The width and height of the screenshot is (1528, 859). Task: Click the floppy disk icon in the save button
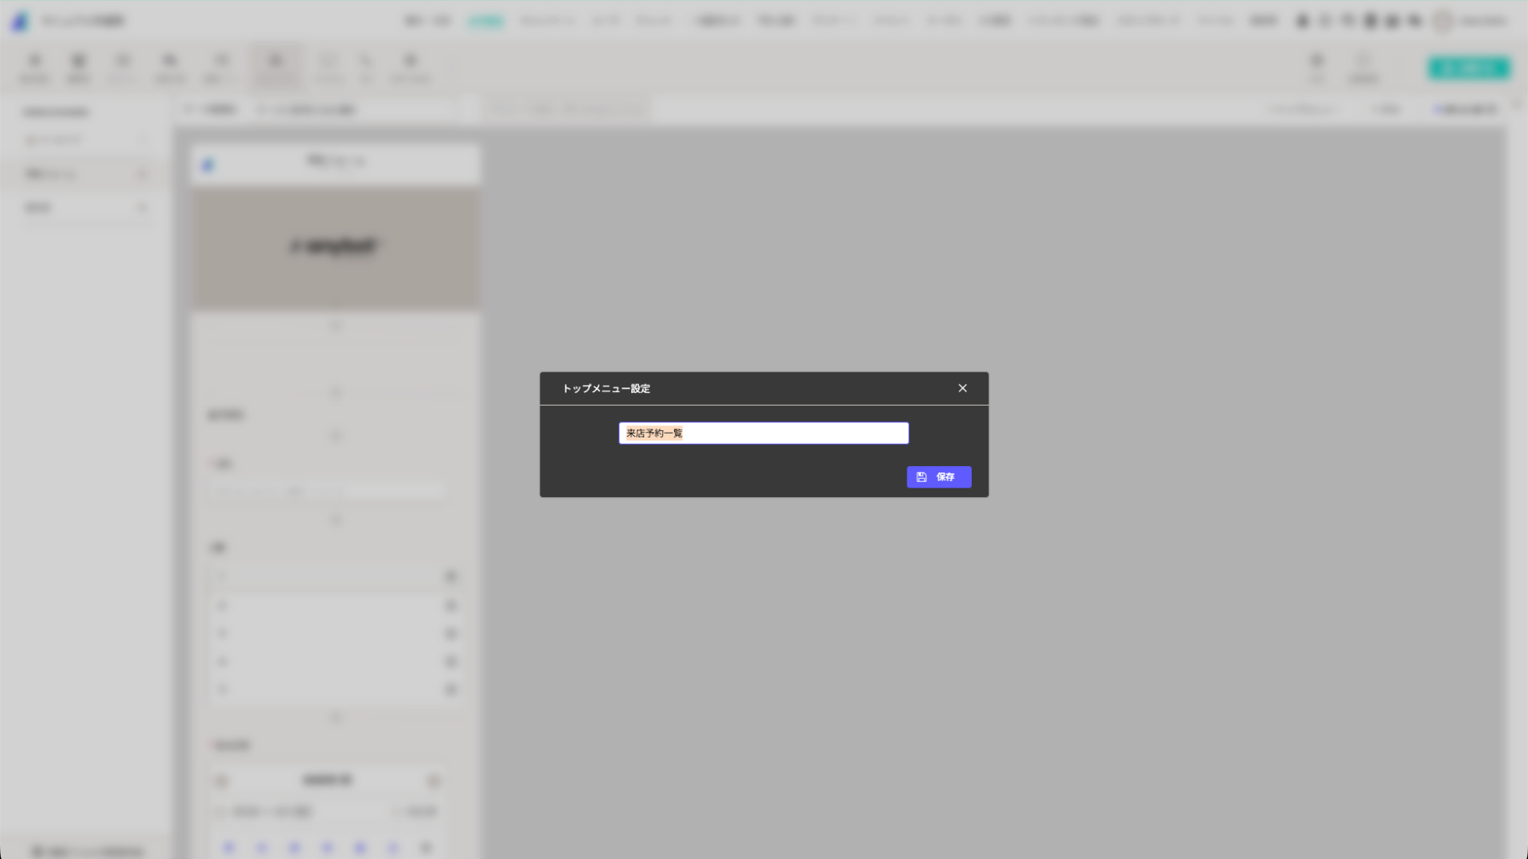click(922, 477)
